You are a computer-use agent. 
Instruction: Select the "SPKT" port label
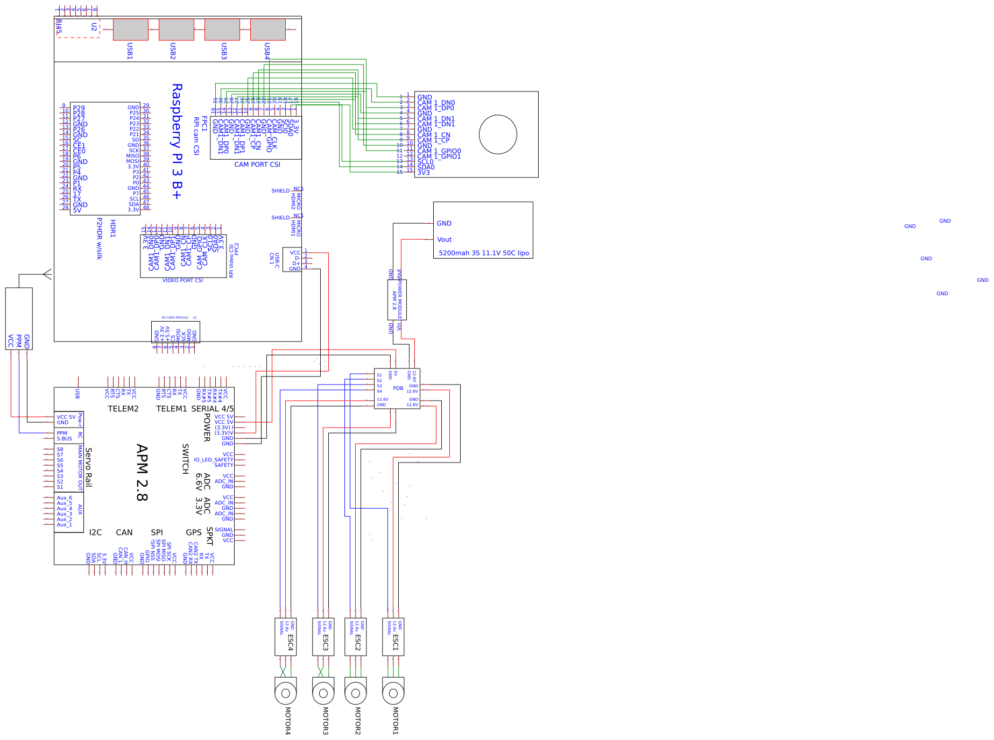tap(210, 536)
